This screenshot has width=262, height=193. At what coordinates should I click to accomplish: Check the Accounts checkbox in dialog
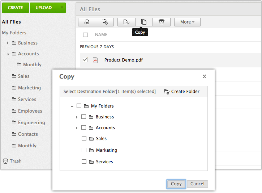click(x=83, y=127)
